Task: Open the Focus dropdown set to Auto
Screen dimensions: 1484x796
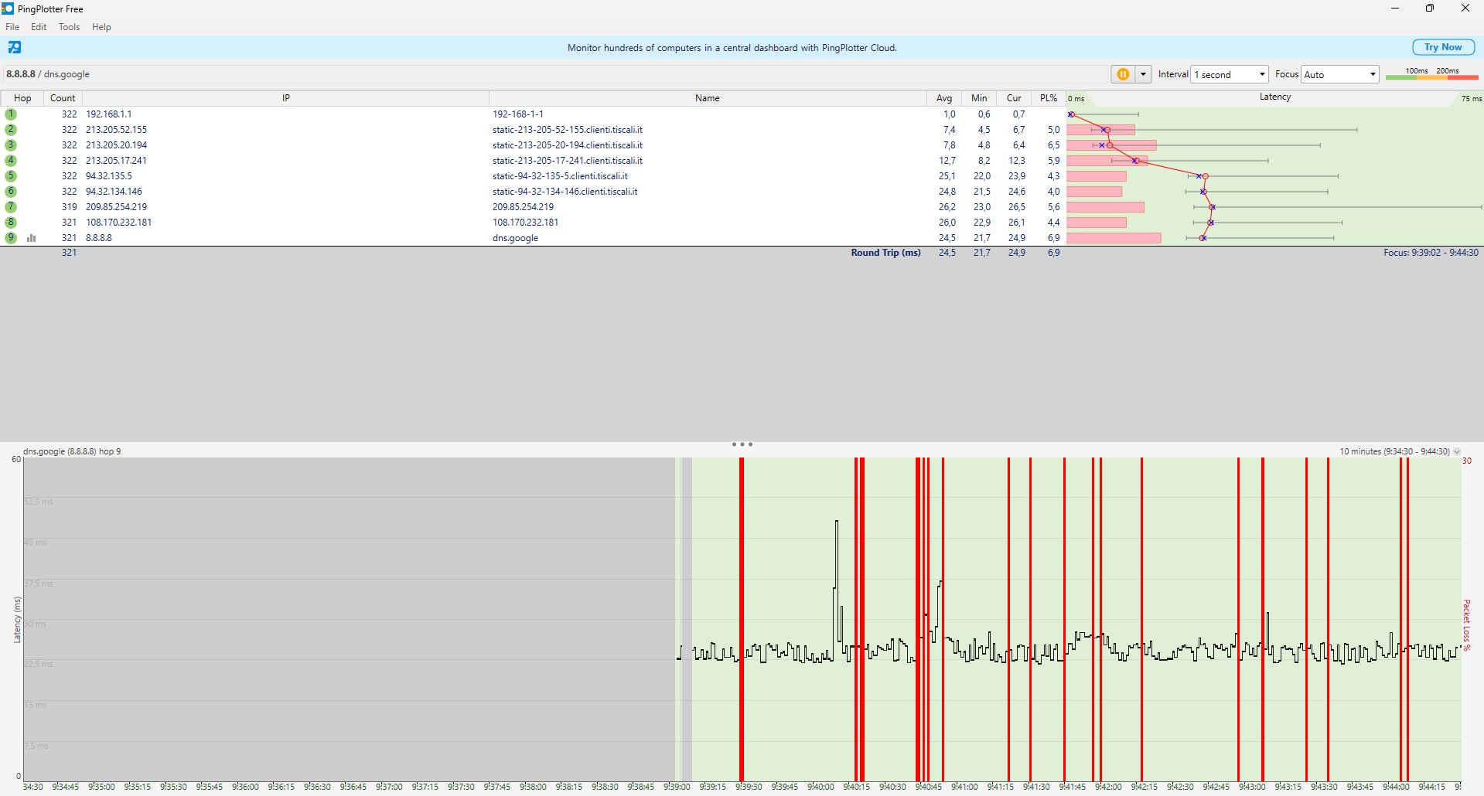Action: point(1339,75)
